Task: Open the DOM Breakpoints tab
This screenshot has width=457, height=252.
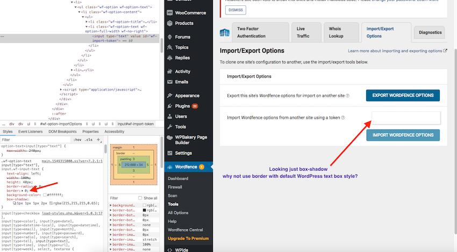Action: click(x=62, y=132)
